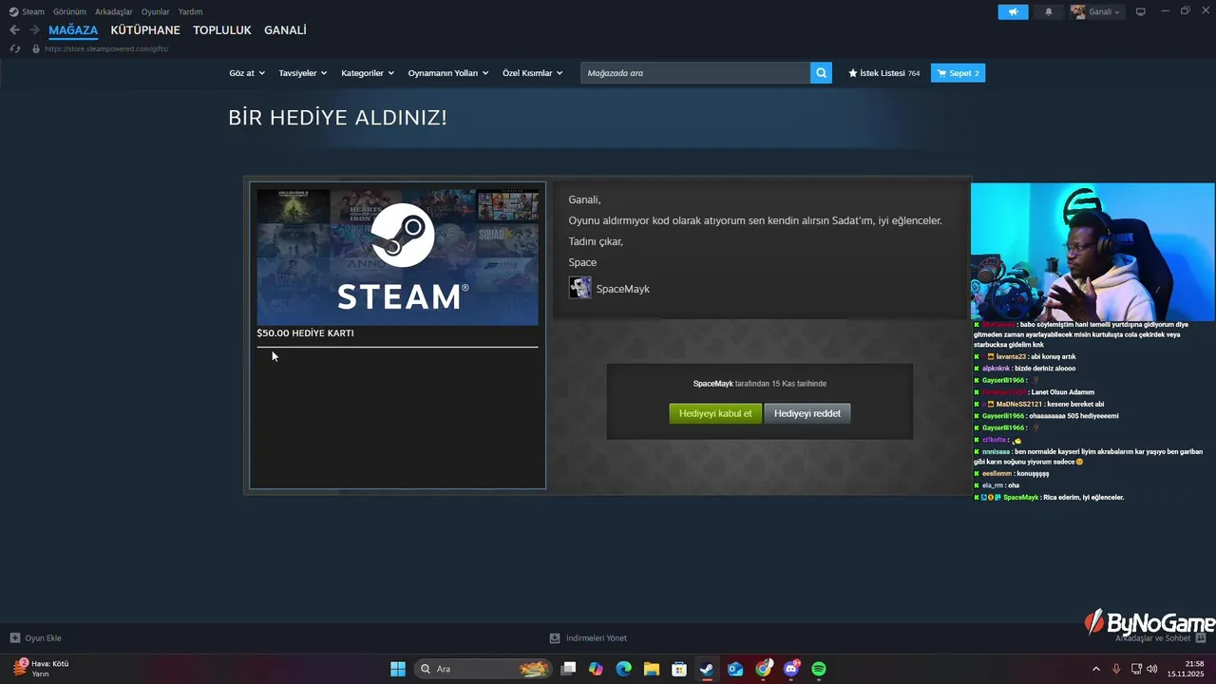Go forward using the forward arrow
This screenshot has height=684, width=1216.
(34, 30)
